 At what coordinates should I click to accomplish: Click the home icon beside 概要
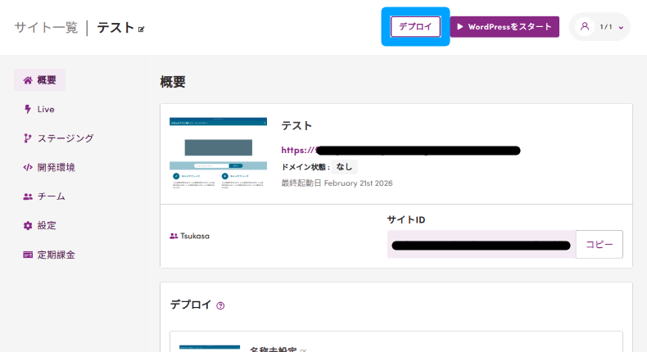click(x=28, y=80)
